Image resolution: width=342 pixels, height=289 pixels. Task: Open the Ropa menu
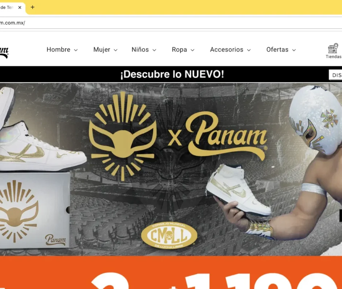(183, 50)
